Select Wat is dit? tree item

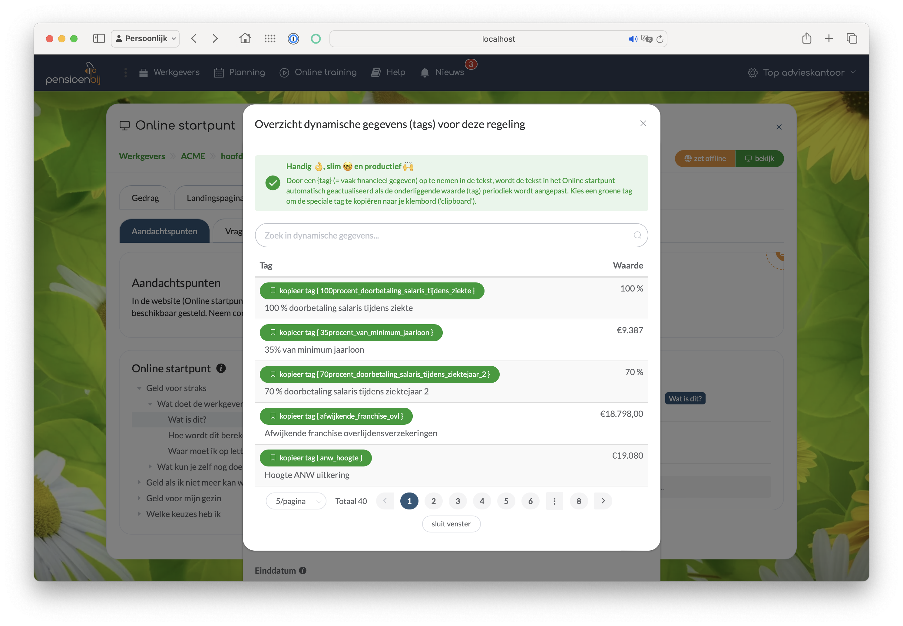[187, 420]
